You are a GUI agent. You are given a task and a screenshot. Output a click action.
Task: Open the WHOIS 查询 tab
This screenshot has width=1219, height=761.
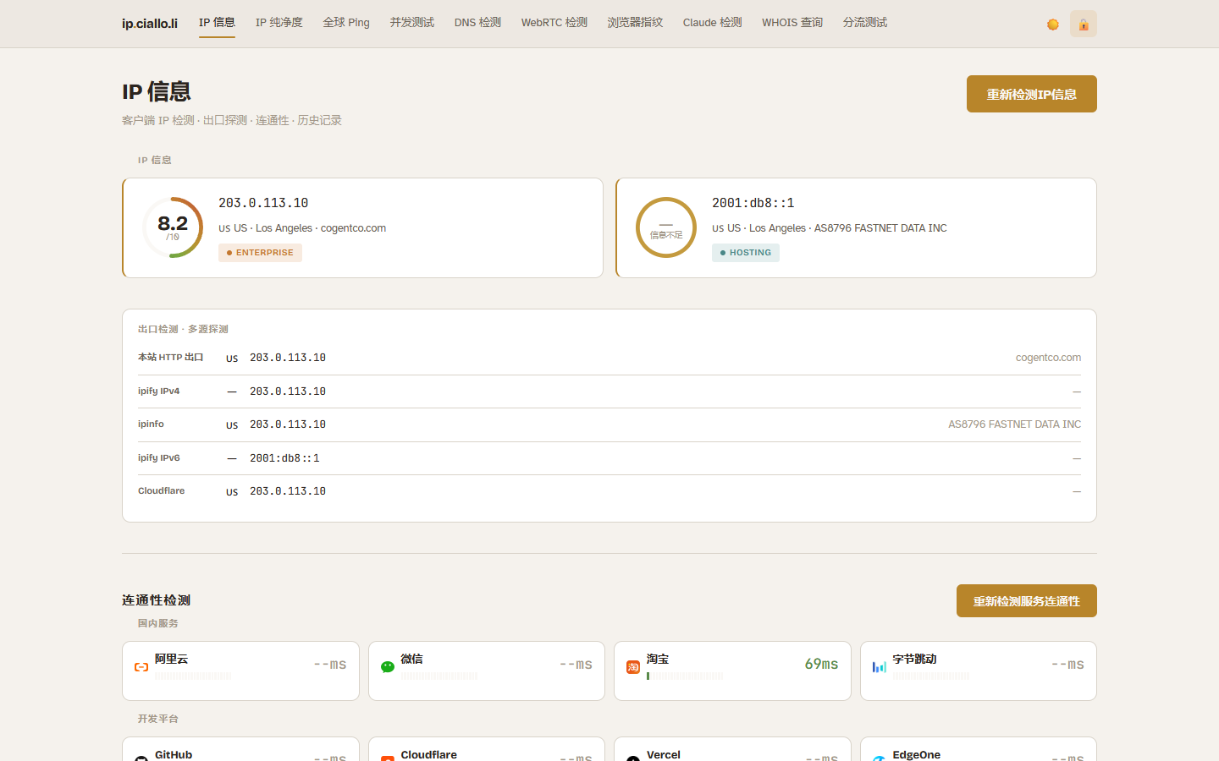(x=792, y=23)
